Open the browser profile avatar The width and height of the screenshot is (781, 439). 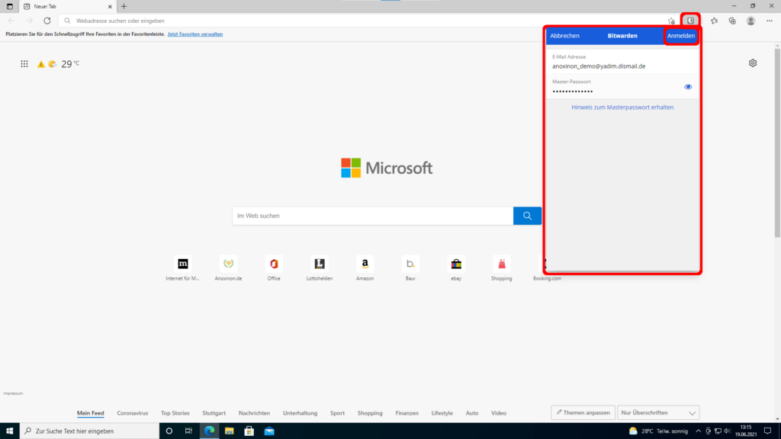tap(750, 21)
